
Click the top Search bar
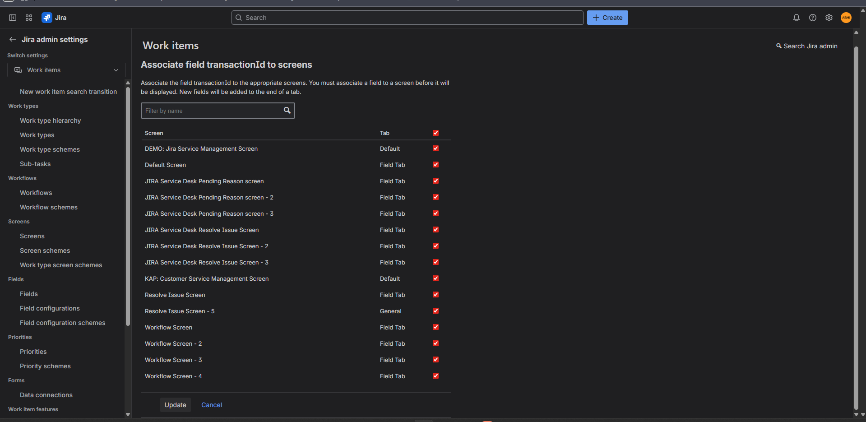[x=408, y=18]
